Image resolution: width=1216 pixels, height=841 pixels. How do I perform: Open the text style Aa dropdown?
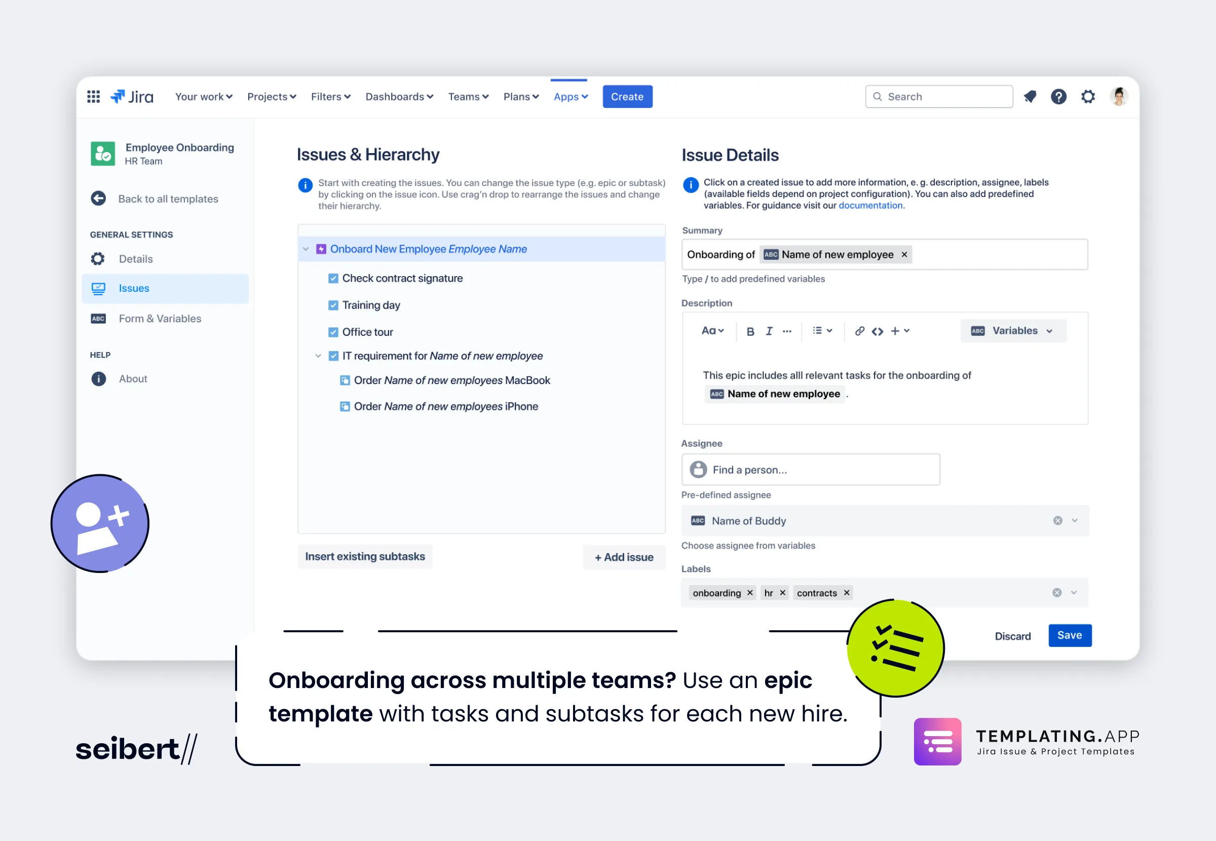[712, 331]
